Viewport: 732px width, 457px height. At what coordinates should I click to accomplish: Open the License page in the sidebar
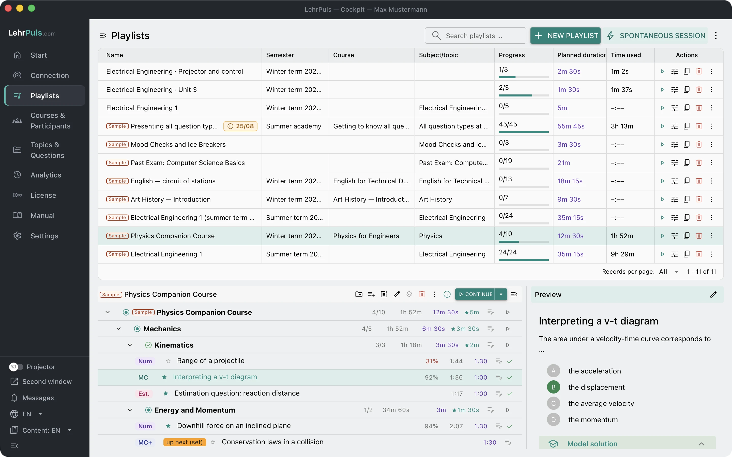(45, 195)
